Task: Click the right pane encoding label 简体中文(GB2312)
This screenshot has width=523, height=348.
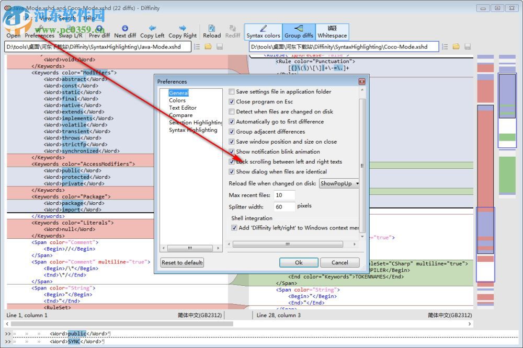Action: click(x=450, y=315)
